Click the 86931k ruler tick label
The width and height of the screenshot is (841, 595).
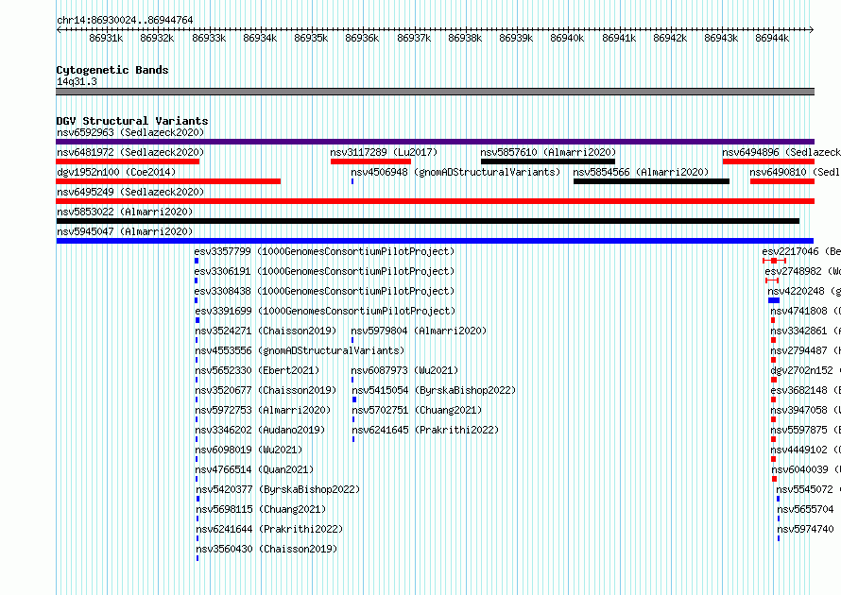(106, 38)
